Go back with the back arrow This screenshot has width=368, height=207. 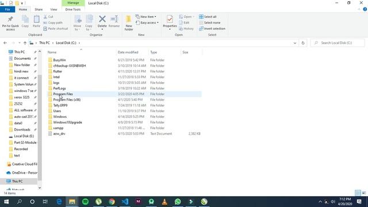5,43
